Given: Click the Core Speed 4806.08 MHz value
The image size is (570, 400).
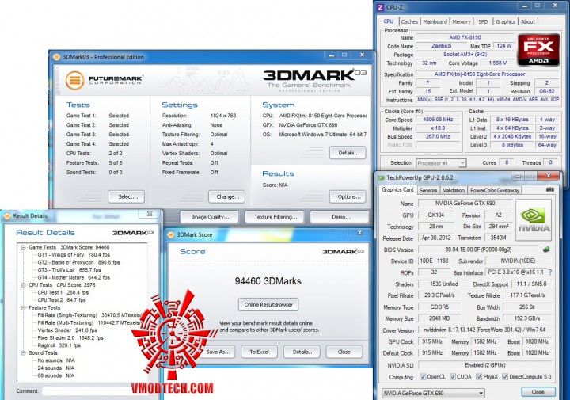Looking at the screenshot, I should coord(438,120).
